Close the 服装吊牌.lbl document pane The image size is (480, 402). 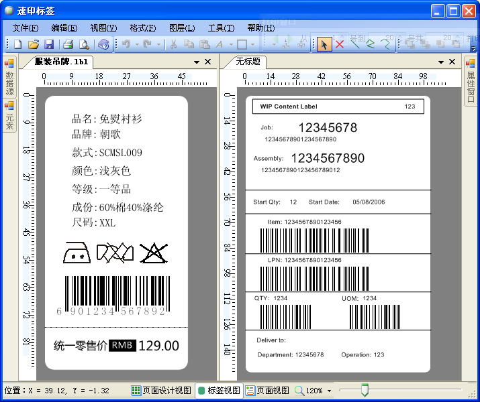click(208, 62)
